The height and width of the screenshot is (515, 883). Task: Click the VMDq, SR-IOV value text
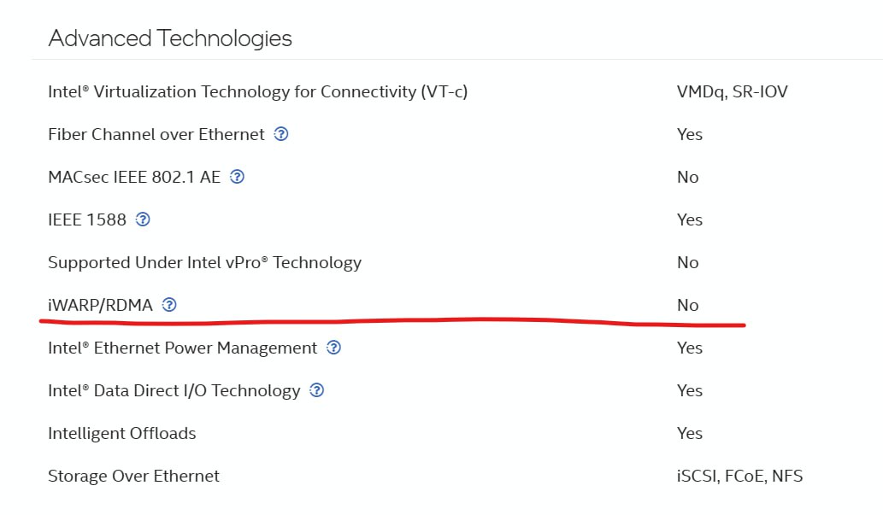[732, 91]
